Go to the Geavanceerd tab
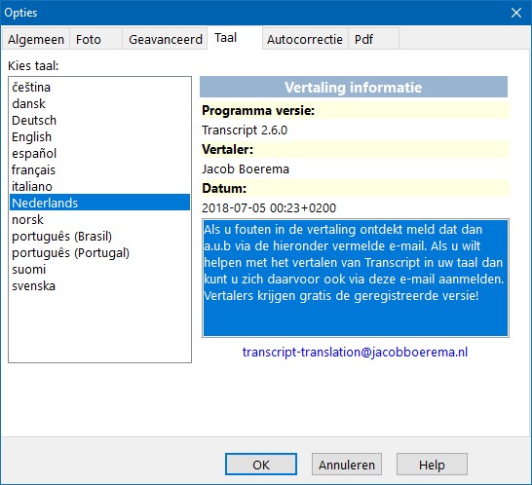This screenshot has height=485, width=532. [165, 39]
